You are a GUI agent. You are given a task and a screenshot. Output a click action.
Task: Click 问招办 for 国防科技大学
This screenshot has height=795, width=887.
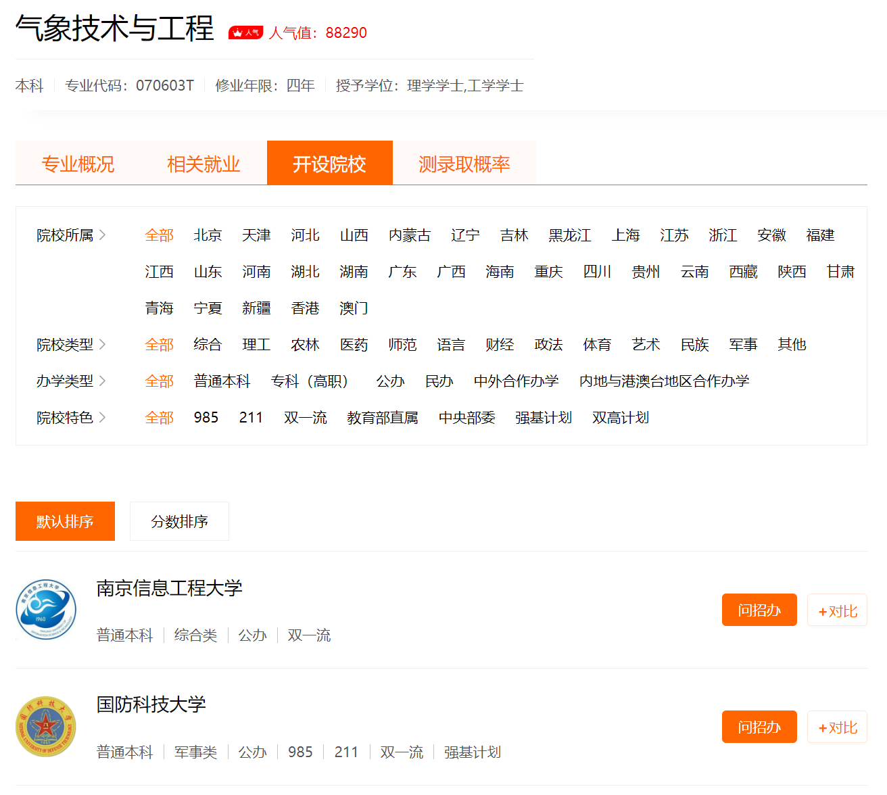click(759, 727)
